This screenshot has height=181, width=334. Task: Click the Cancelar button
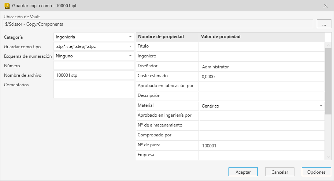tap(280, 172)
